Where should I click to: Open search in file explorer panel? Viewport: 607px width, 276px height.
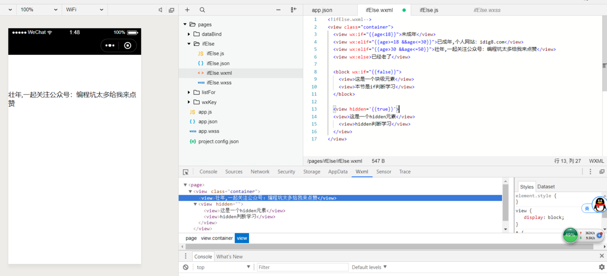[x=202, y=10]
